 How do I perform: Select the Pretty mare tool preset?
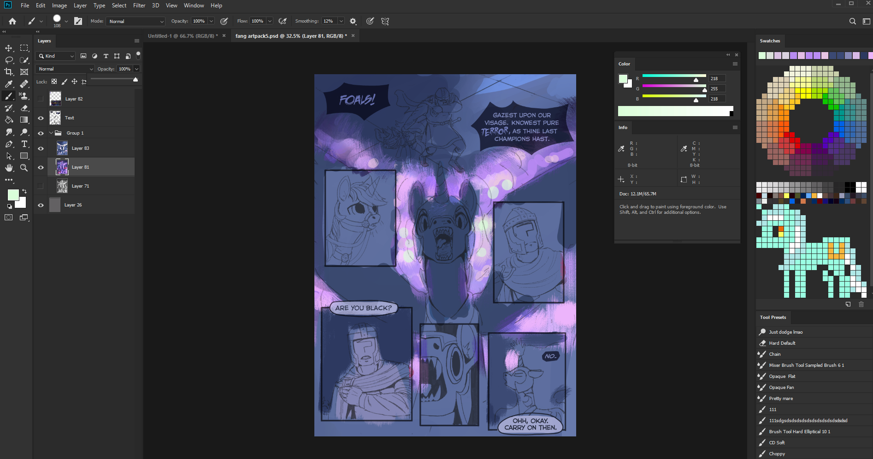[781, 399]
